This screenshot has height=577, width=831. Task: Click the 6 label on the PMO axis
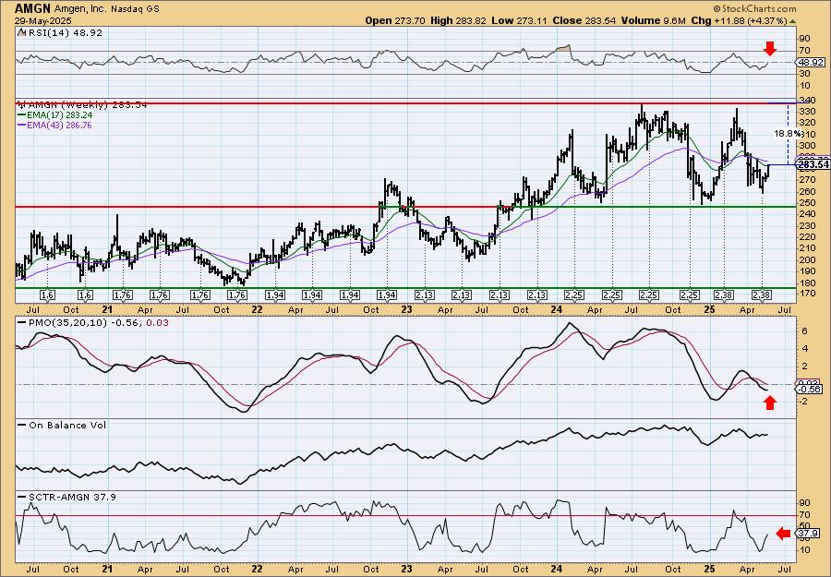click(804, 331)
